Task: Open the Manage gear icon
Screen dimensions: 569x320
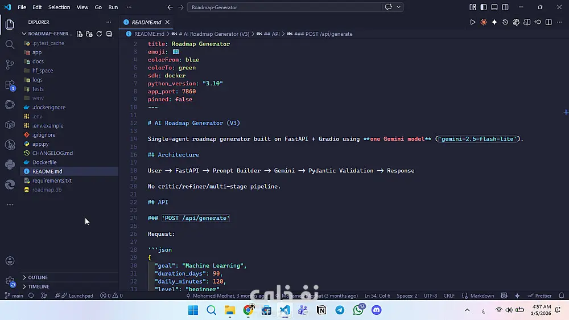Action: (10, 281)
